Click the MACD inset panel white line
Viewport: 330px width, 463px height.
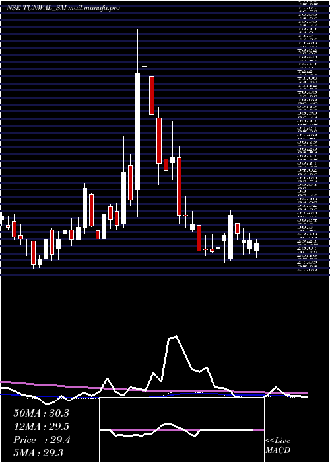pyautogui.click(x=177, y=430)
